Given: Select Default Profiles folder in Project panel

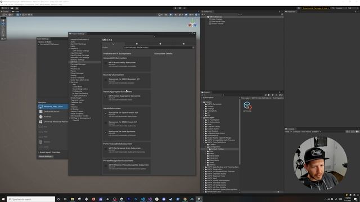Looking at the screenshot, I should [x=217, y=149].
